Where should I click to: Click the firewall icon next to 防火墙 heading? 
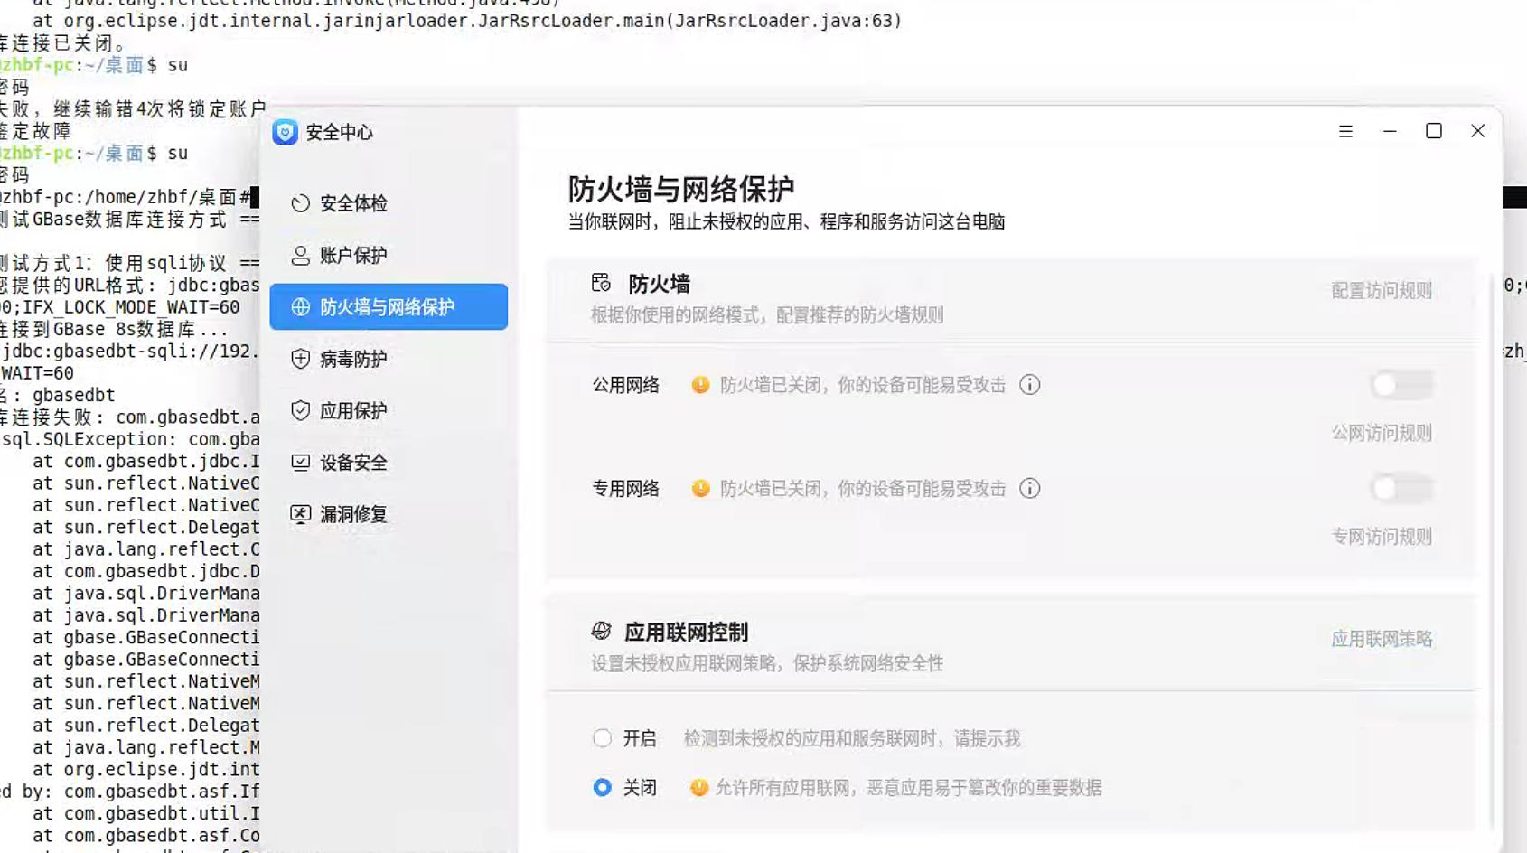click(601, 283)
